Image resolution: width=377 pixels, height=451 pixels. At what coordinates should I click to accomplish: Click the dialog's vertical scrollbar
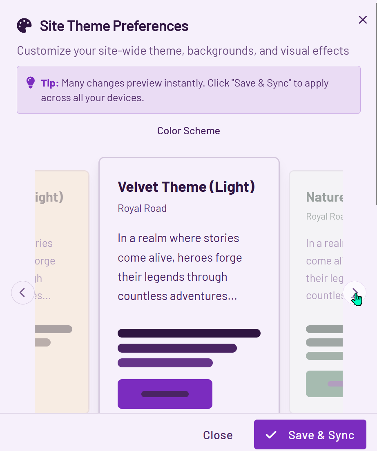[376, 103]
